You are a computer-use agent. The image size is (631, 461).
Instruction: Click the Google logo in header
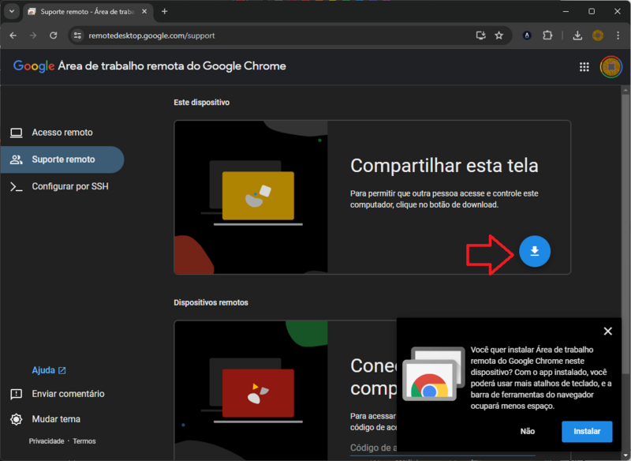coord(34,66)
